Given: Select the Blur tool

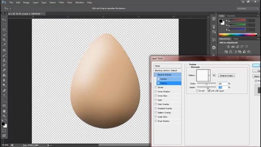Looking at the screenshot, I should click(4, 80).
